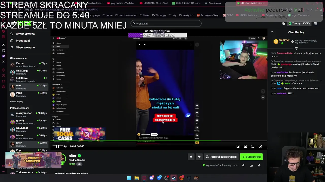Open the mieszkania suchar bookmarks folder
Viewport: 325px width, 182px height.
(126, 15)
